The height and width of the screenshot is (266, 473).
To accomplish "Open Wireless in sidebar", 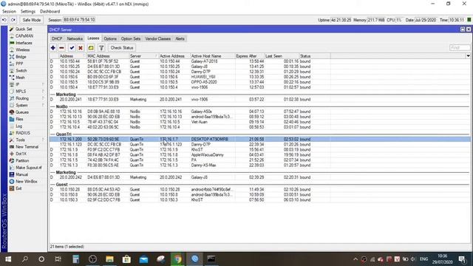I will click(23, 50).
